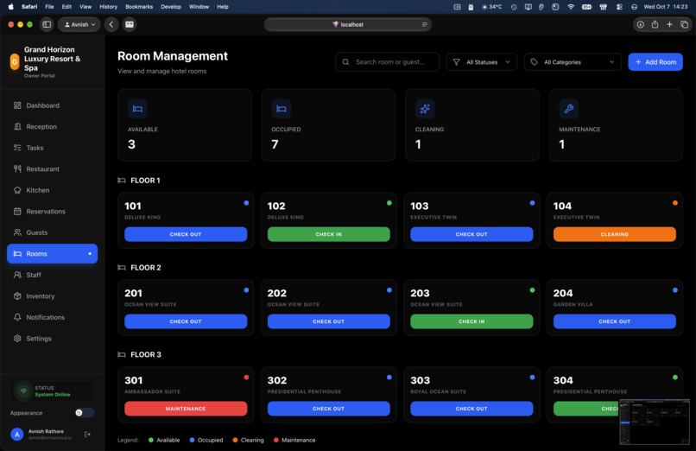This screenshot has height=451, width=696.
Task: Click the Restaurant fork and knife icon
Action: point(17,169)
